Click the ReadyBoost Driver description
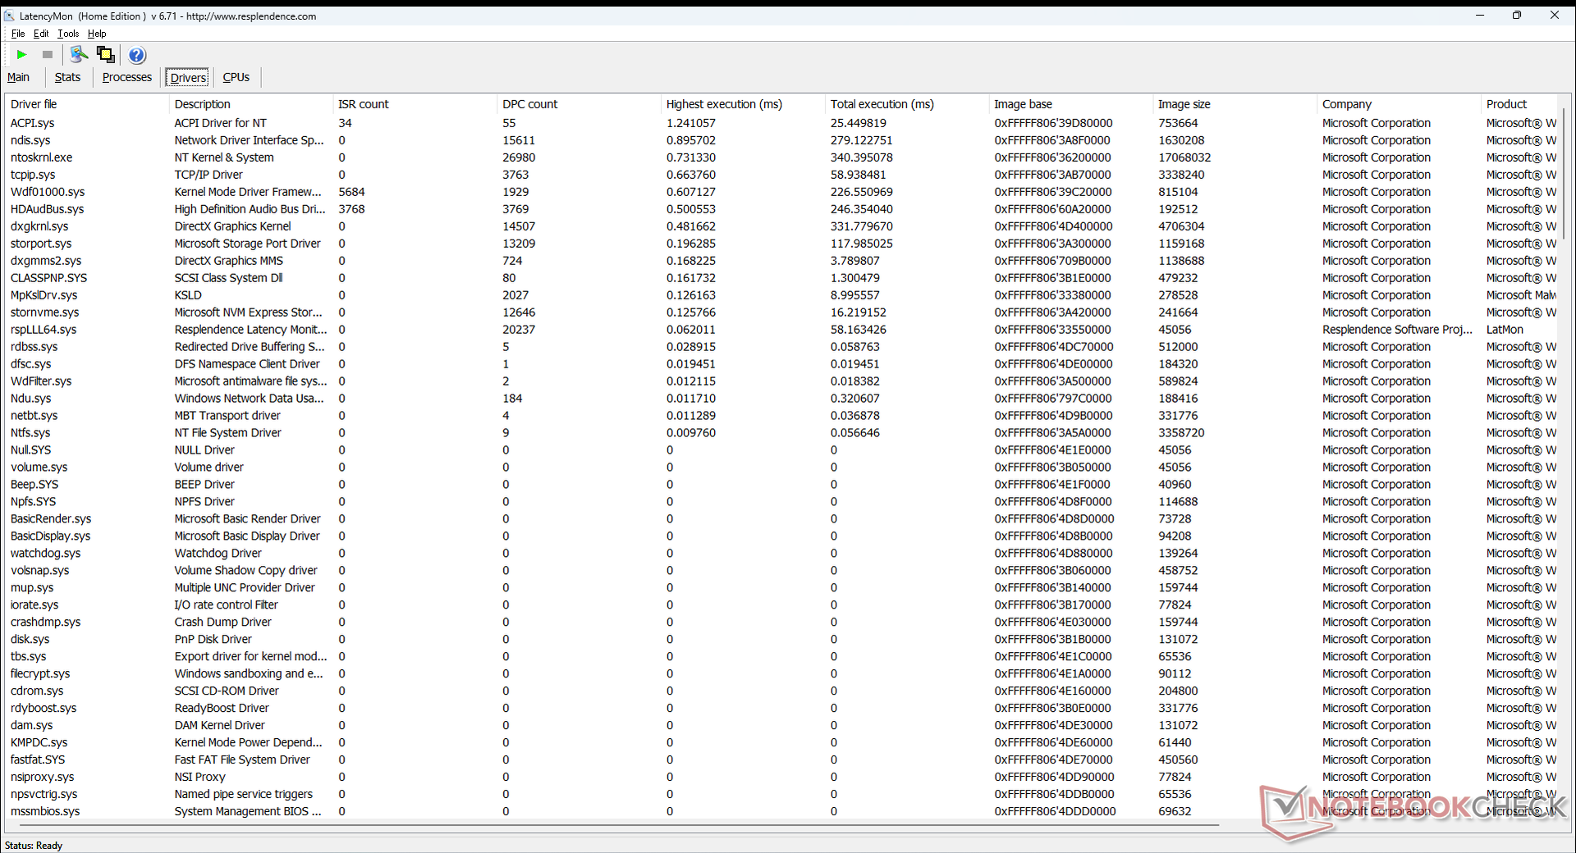This screenshot has width=1576, height=853. (x=222, y=709)
